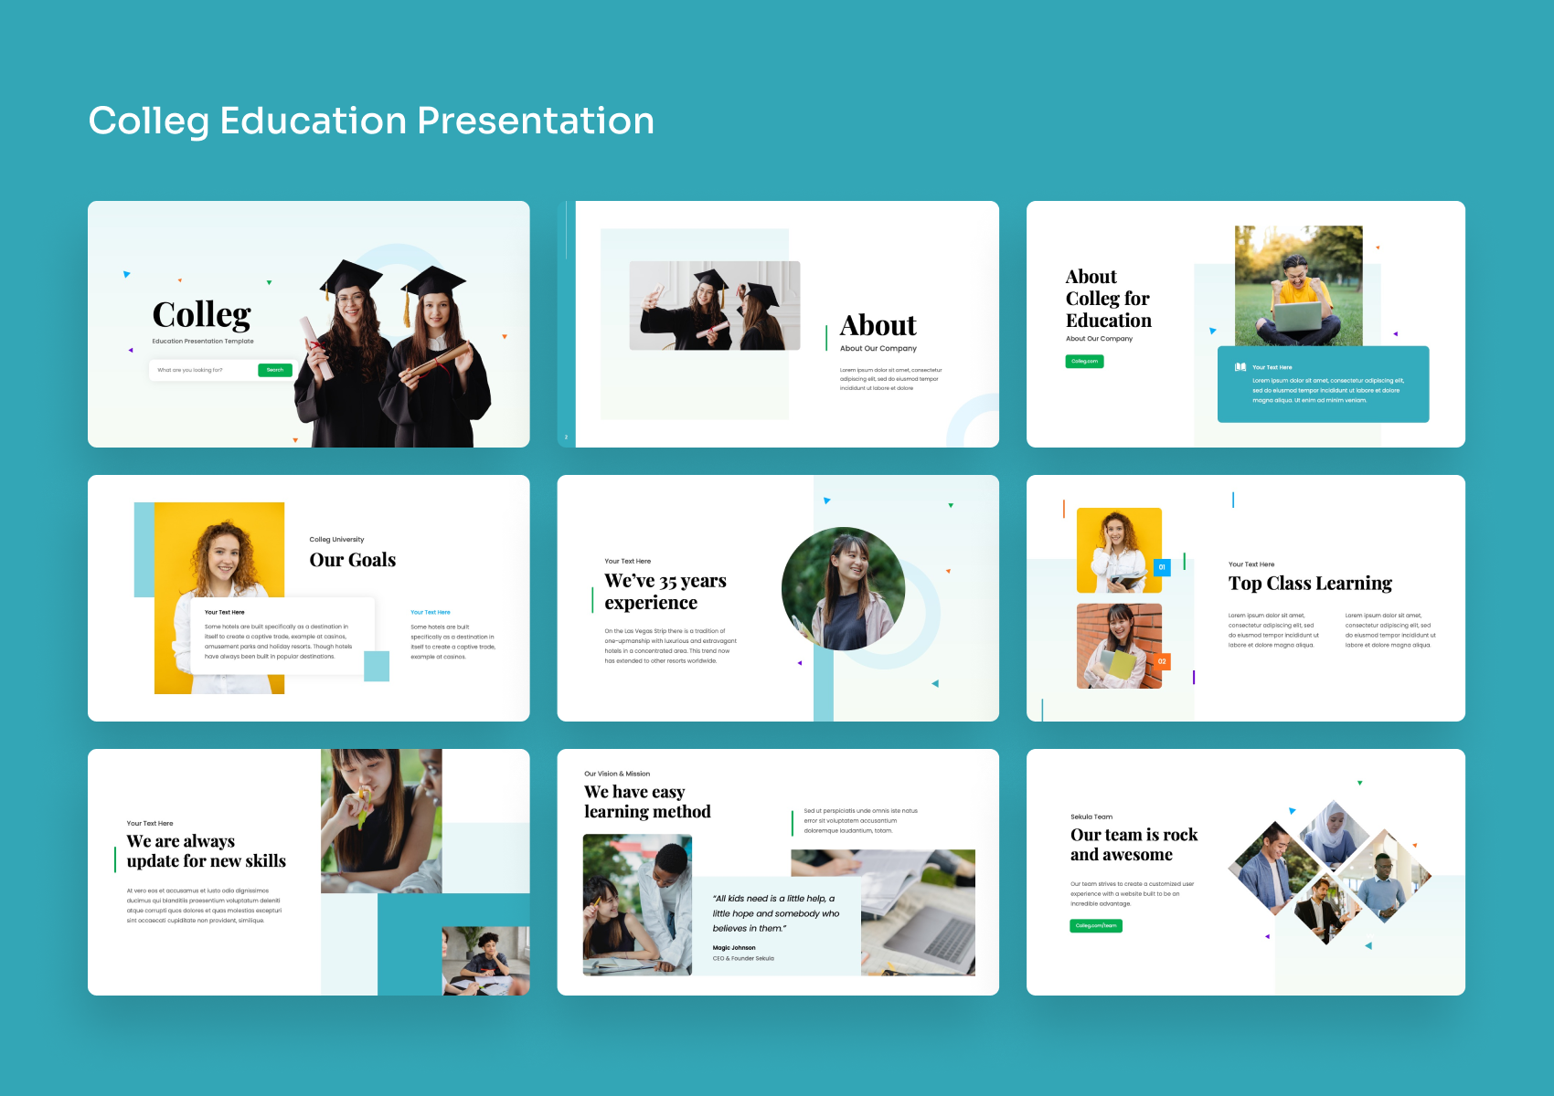1554x1096 pixels.
Task: Select the blue play-arrow icon on the Colleg title slide
Action: tap(127, 274)
